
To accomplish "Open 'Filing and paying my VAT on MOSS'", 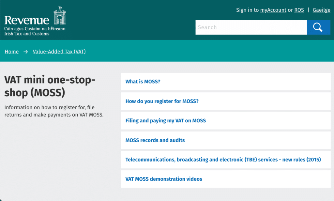I will pyautogui.click(x=165, y=121).
